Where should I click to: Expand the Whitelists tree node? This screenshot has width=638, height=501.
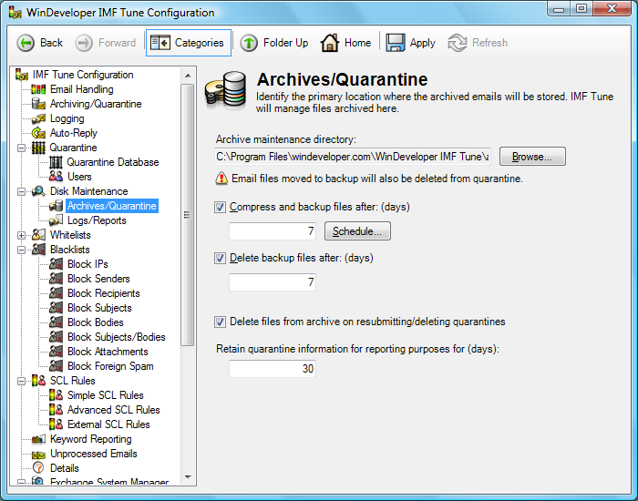22,235
